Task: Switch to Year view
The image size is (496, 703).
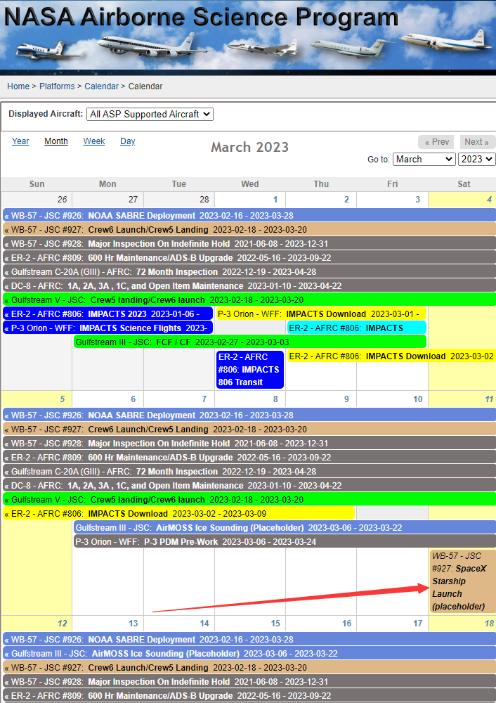Action: (x=20, y=141)
